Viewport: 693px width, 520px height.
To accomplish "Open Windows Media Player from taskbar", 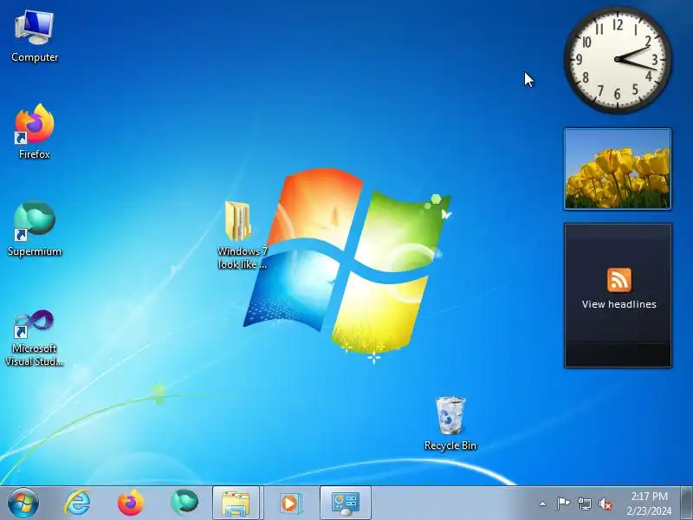I will click(290, 504).
